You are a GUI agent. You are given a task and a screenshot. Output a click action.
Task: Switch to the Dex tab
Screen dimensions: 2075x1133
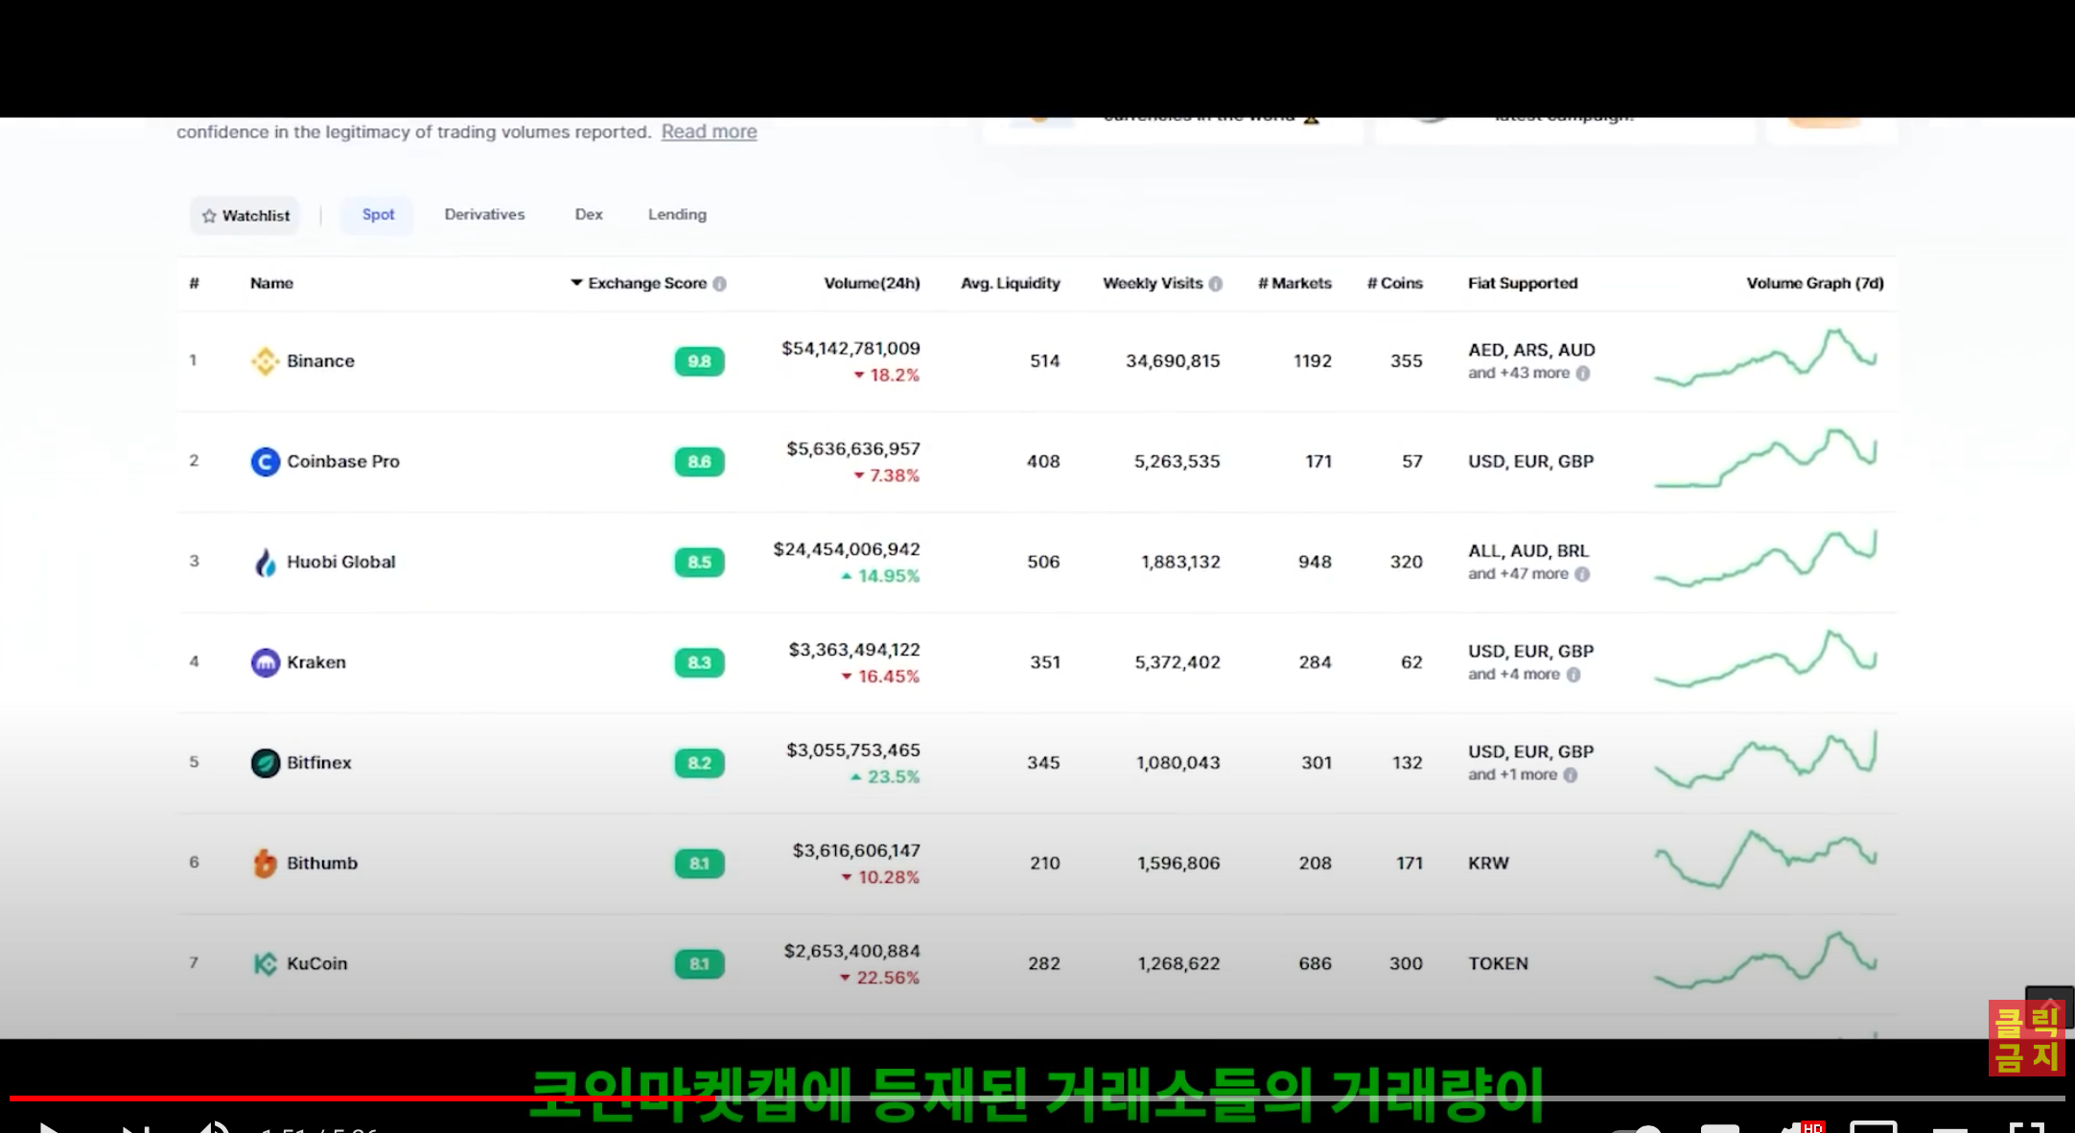click(589, 215)
